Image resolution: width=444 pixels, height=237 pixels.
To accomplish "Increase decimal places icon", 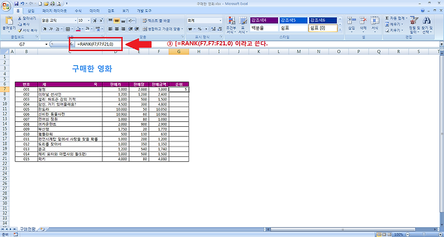I will pyautogui.click(x=213, y=29).
